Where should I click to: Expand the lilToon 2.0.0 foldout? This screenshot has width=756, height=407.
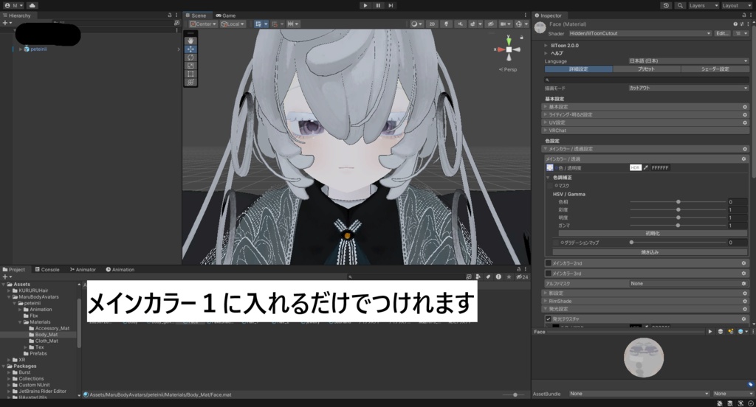pyautogui.click(x=546, y=45)
